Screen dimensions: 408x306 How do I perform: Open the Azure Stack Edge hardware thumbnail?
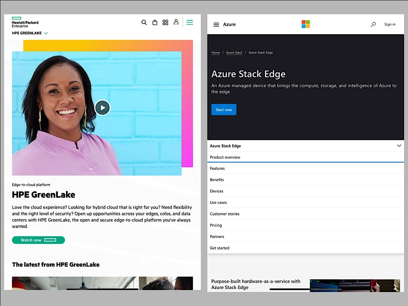click(x=355, y=285)
